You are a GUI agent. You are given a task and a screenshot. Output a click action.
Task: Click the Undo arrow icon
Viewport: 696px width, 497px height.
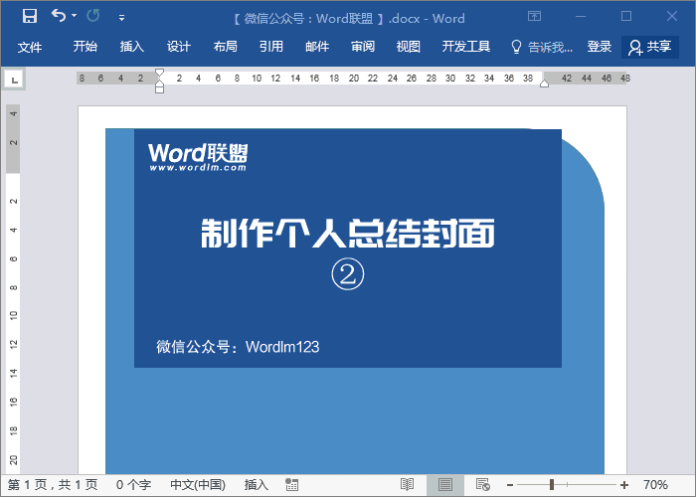[x=59, y=16]
